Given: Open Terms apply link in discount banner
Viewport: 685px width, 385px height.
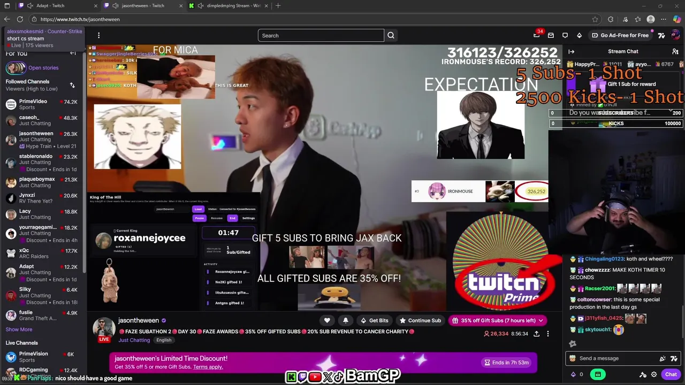Looking at the screenshot, I should click(208, 367).
